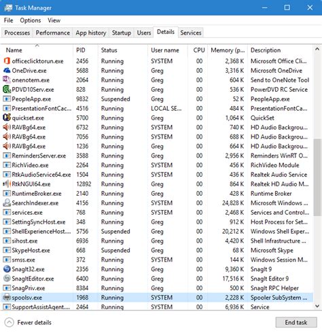Sort by the CPU column header

coord(198,50)
